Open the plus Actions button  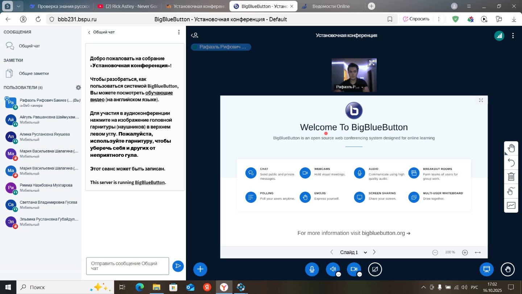[x=200, y=269]
